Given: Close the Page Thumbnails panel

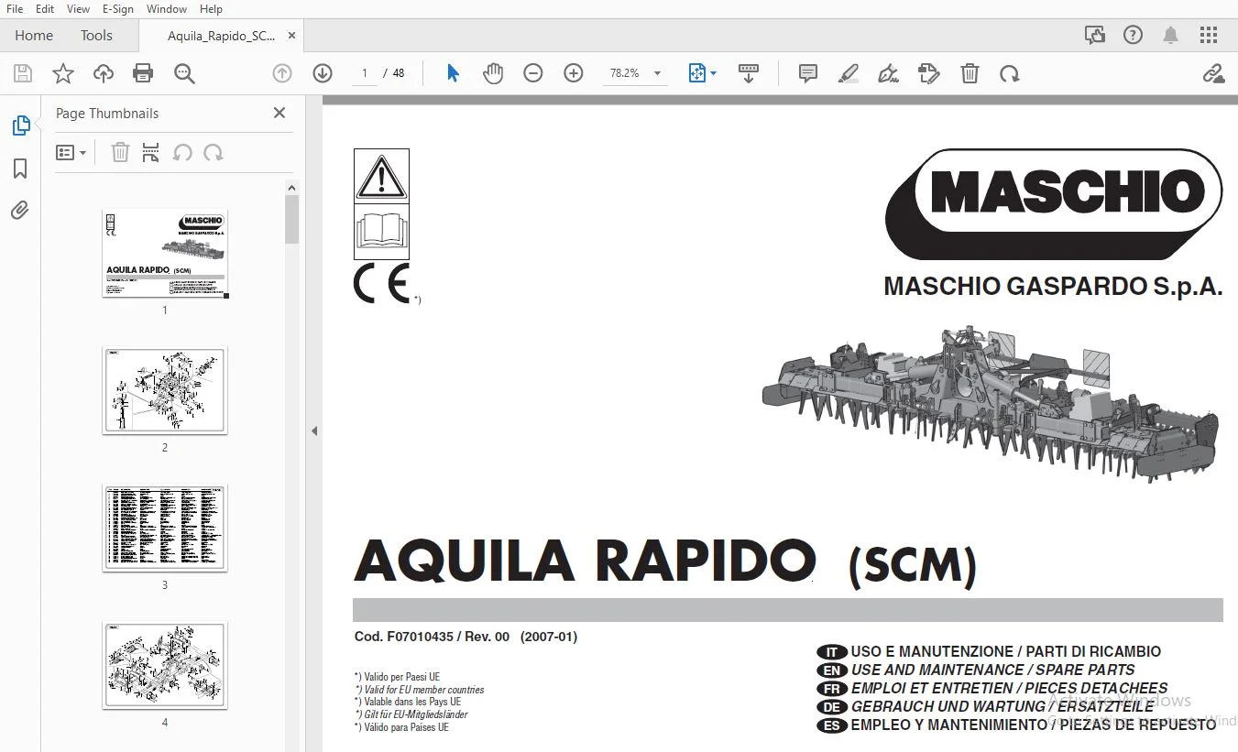Looking at the screenshot, I should click(x=279, y=113).
